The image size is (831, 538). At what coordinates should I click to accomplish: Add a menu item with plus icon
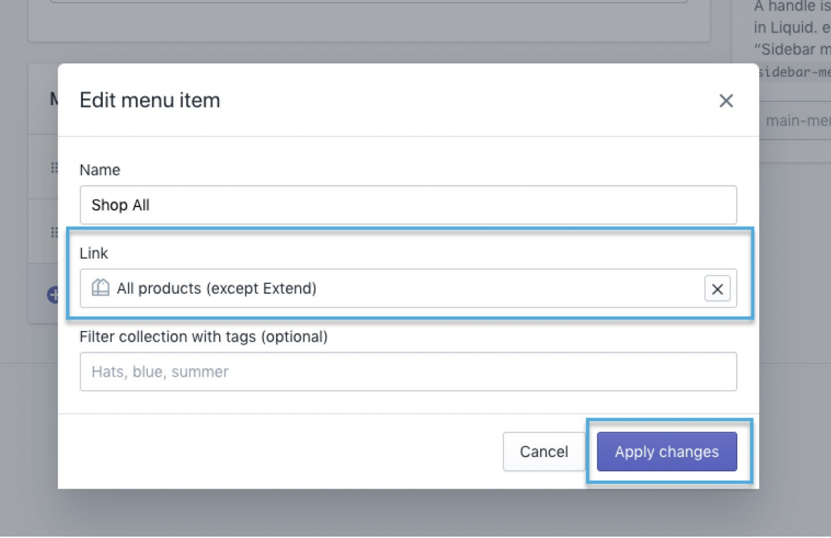click(x=53, y=295)
